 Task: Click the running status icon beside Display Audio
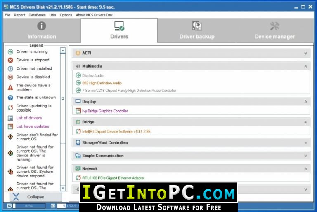pos(78,75)
